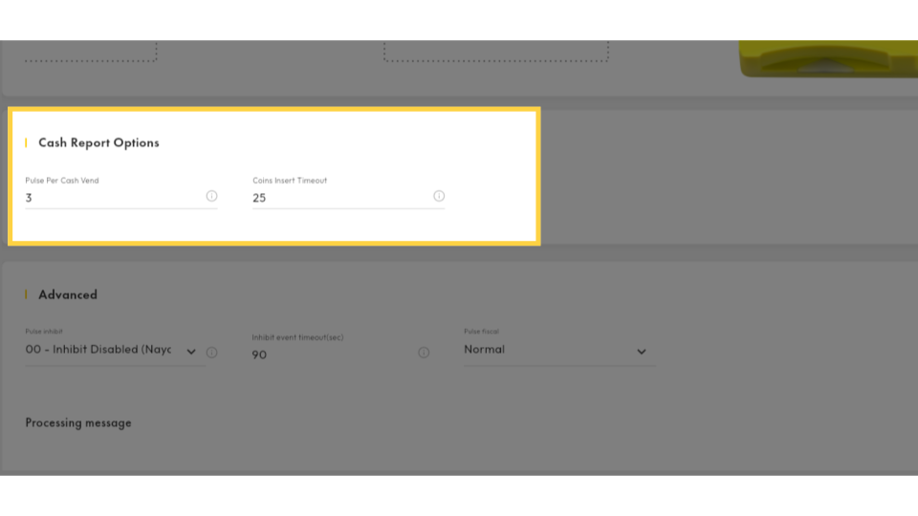Show info for the Pulse inhibit setting
Viewport: 918px width, 516px height.
211,352
